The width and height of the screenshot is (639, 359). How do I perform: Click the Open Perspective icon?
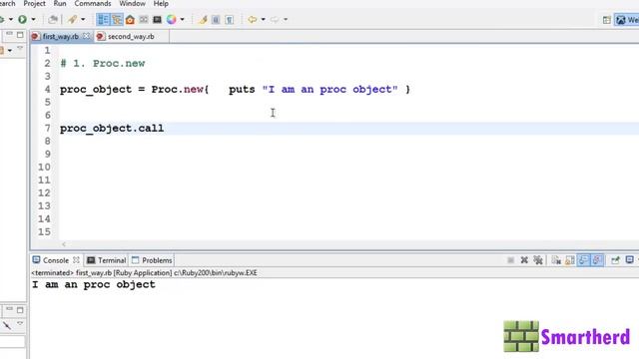point(606,20)
